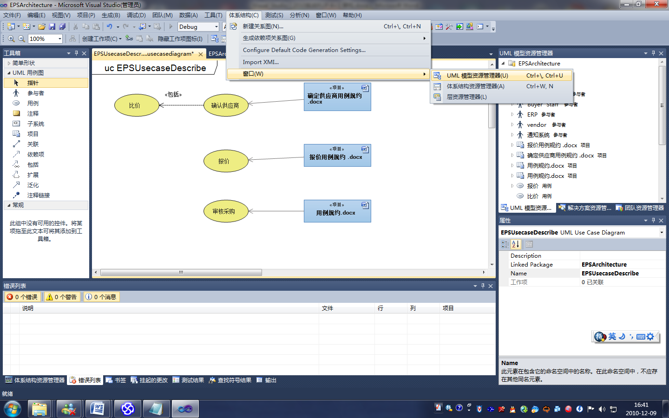Screen dimensions: 669x418
Task: Collapse the 常规 toolbox section
Action: point(9,205)
